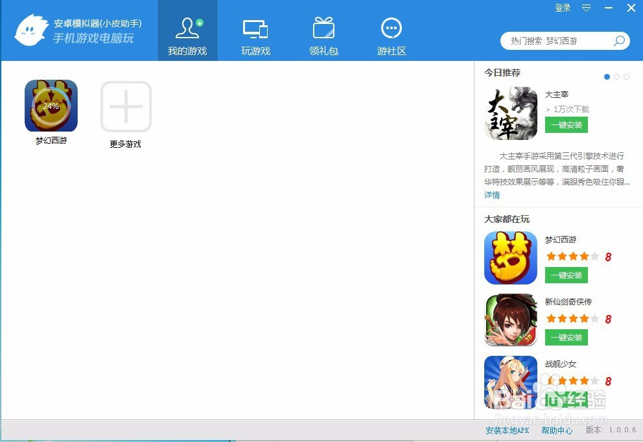The height and width of the screenshot is (442, 643).
Task: Open the 详情 details link
Action: [492, 195]
